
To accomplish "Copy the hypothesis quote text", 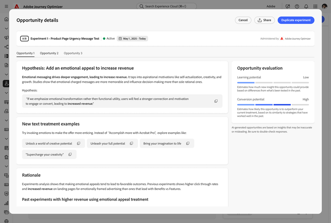I will click(216, 101).
